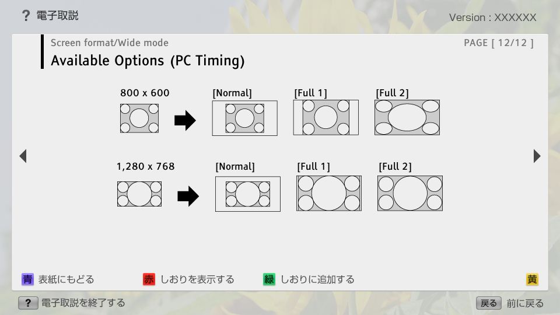
Task: Select 表紙にもどる to return to cover
Action: 66,279
